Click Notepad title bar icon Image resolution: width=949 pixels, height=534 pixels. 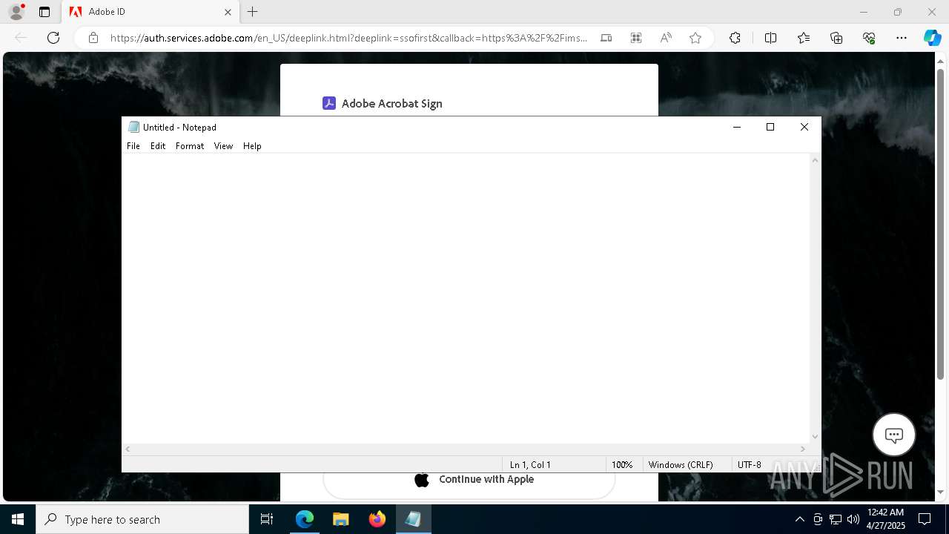pos(133,127)
